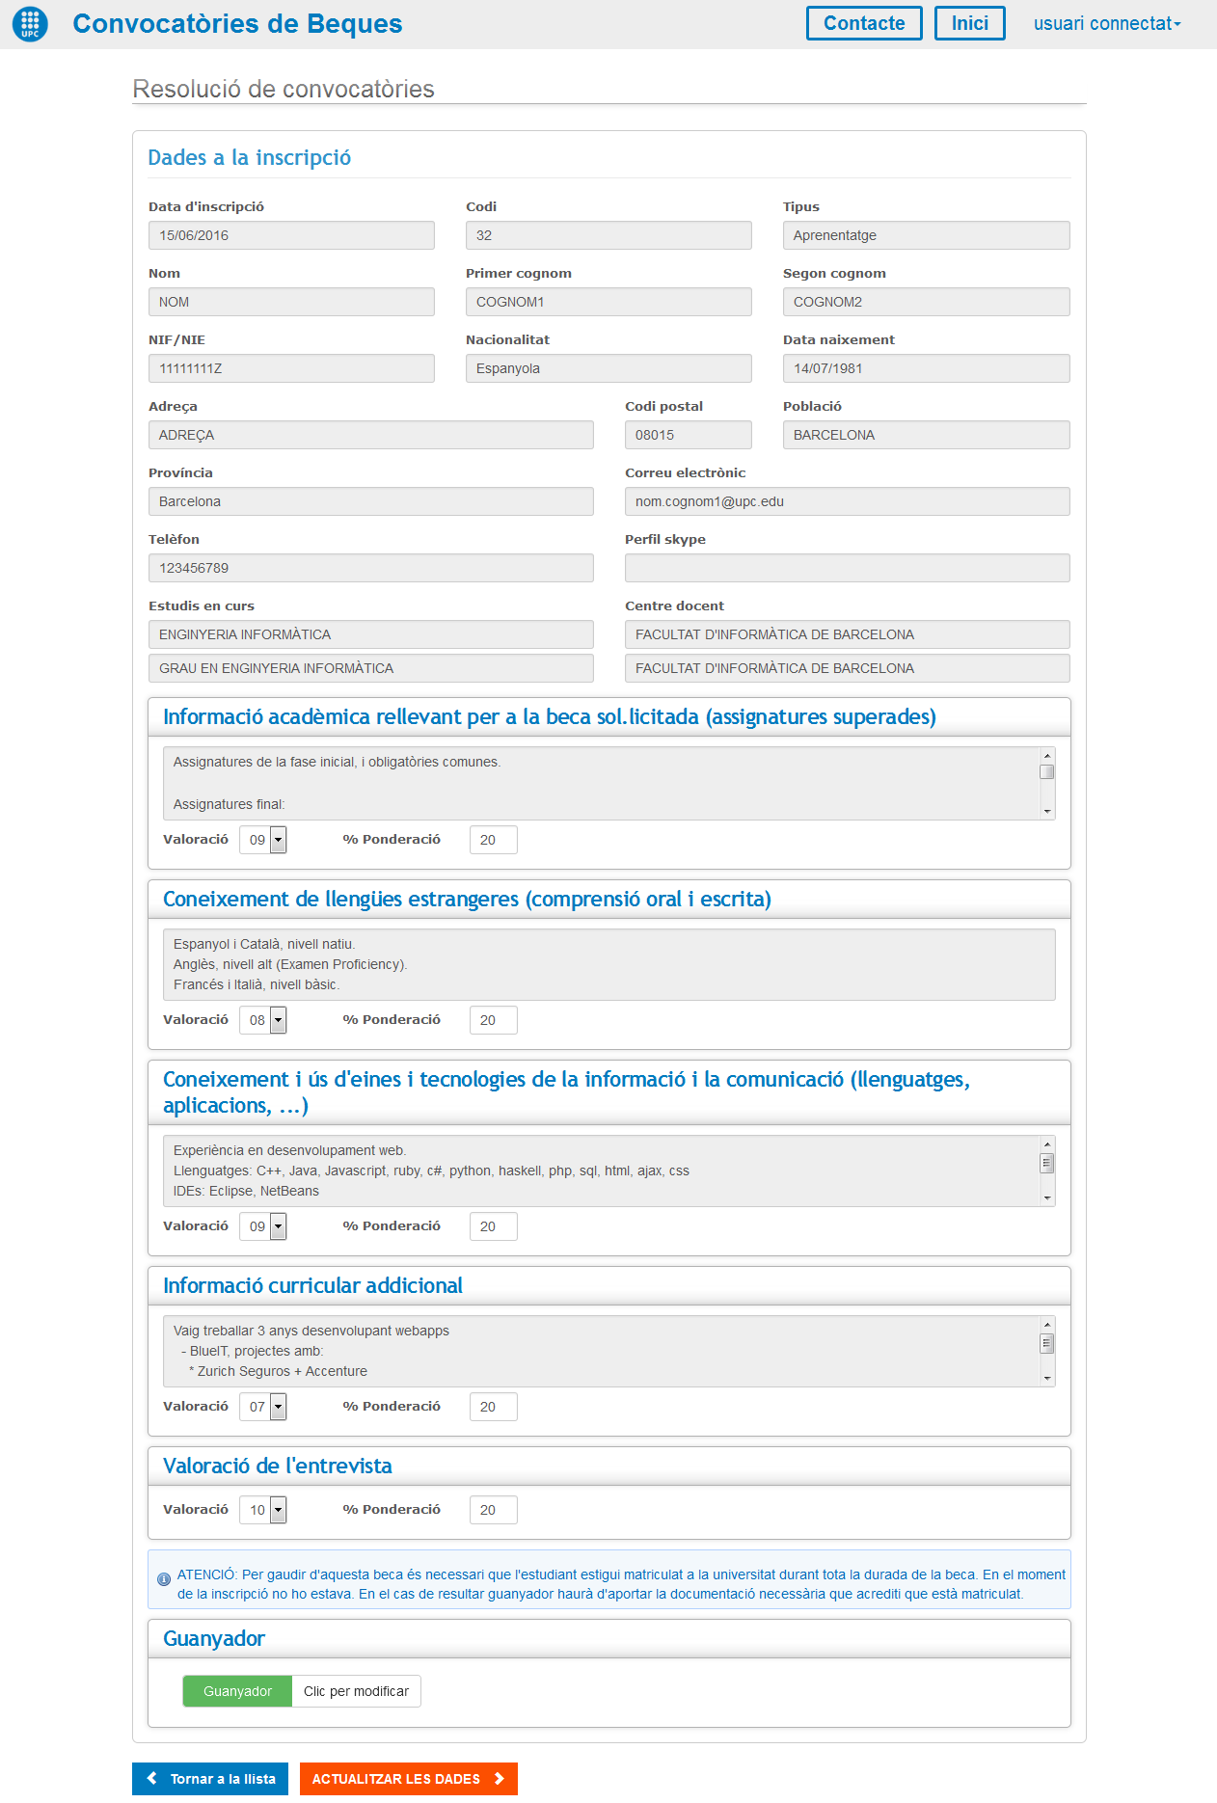Open Valoració dropdown for academic information
The width and height of the screenshot is (1217, 1803).
tap(263, 840)
